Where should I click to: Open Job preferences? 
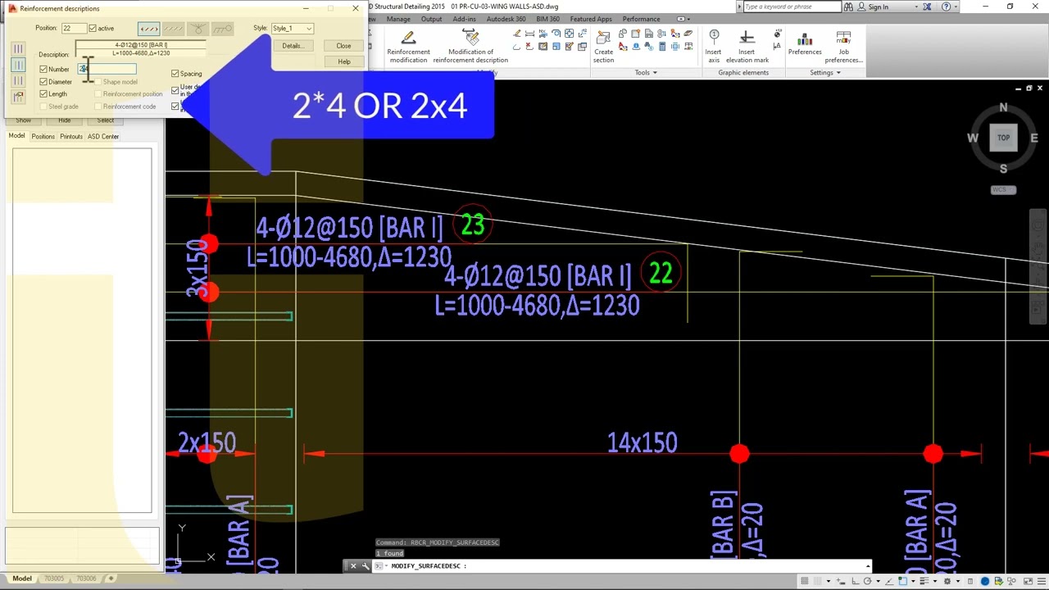[843, 47]
